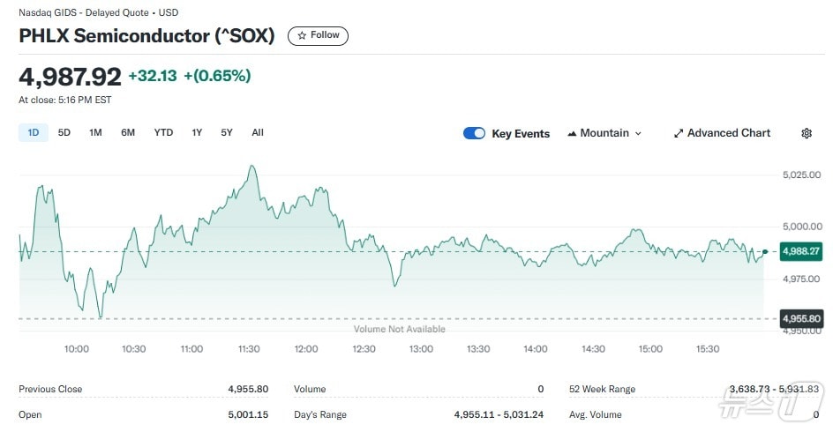Select the 1Y time range
Image resolution: width=833 pixels, height=432 pixels.
[197, 132]
